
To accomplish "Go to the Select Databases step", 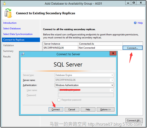I will tap(12, 29).
